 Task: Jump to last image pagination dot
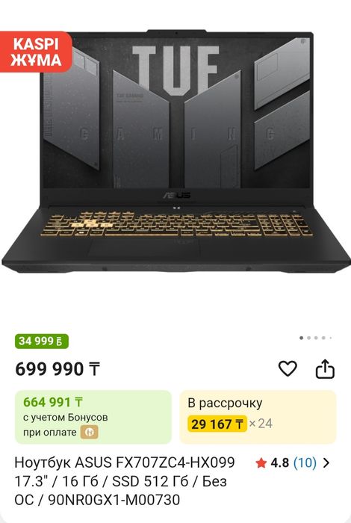click(x=331, y=338)
